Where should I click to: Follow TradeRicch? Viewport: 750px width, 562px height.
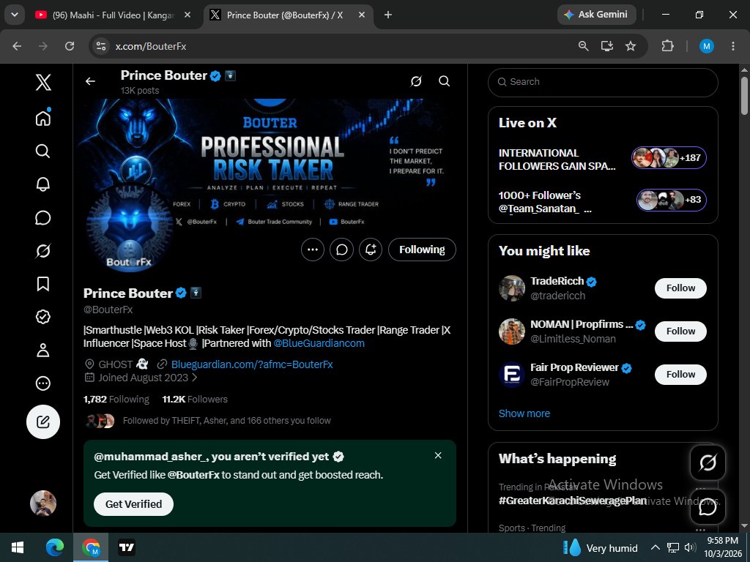click(x=680, y=288)
